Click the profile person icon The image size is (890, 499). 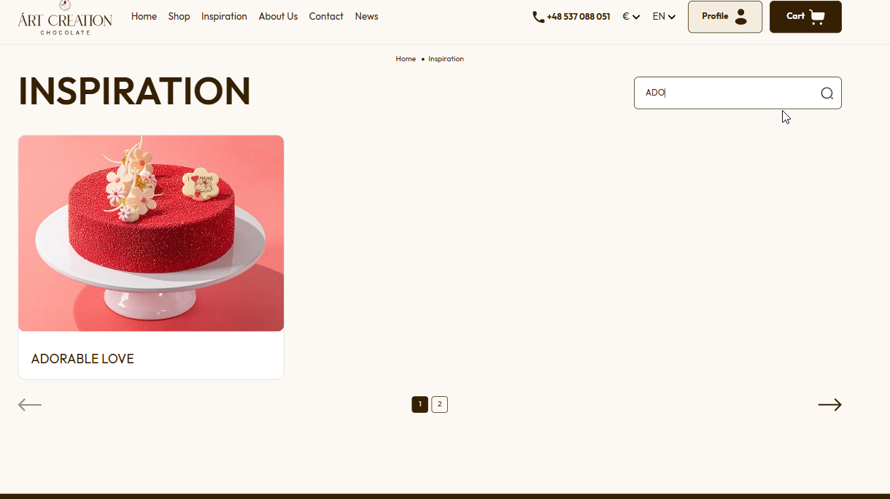740,17
